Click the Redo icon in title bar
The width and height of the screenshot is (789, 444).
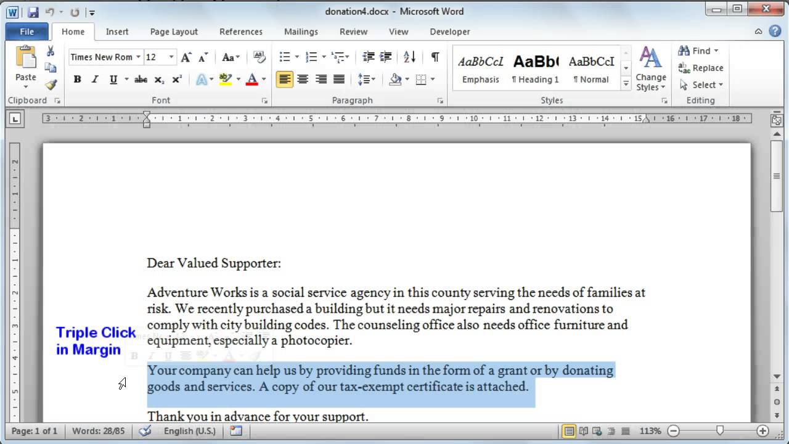[x=75, y=12]
